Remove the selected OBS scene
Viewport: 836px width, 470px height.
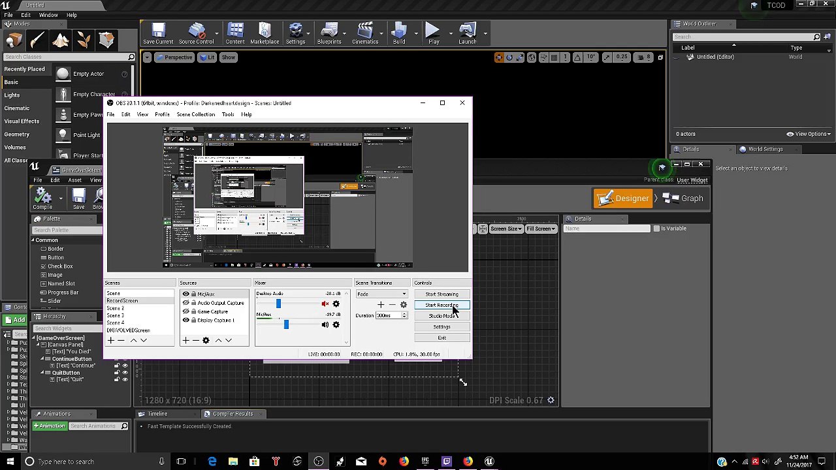click(121, 340)
